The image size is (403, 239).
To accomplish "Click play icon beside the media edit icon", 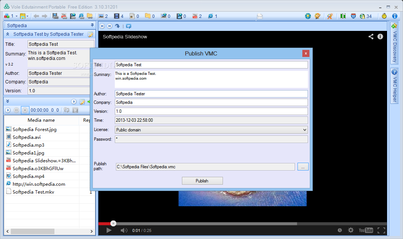I will (x=74, y=102).
